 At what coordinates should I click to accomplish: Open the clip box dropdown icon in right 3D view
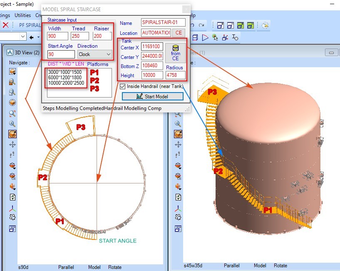click(x=178, y=166)
